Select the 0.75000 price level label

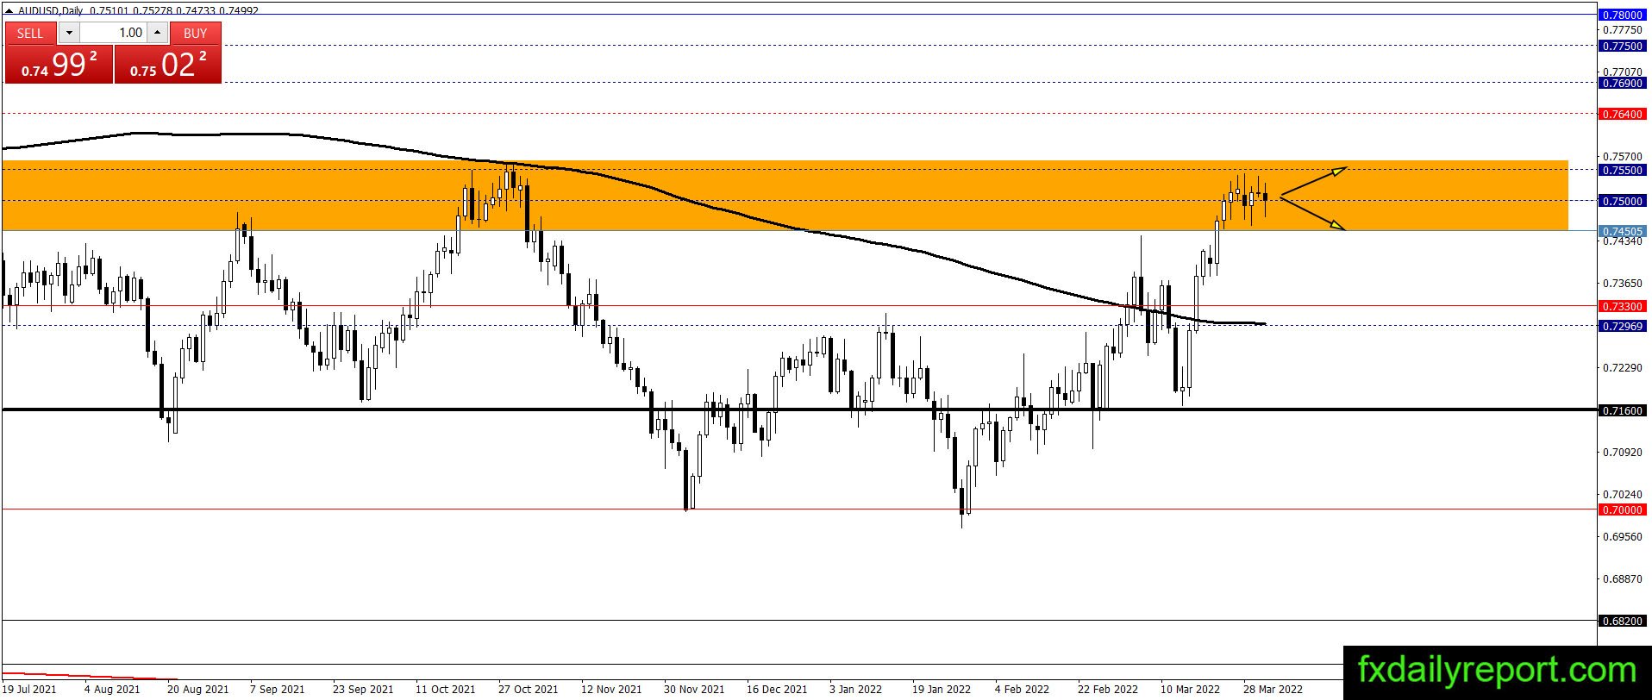click(x=1621, y=201)
